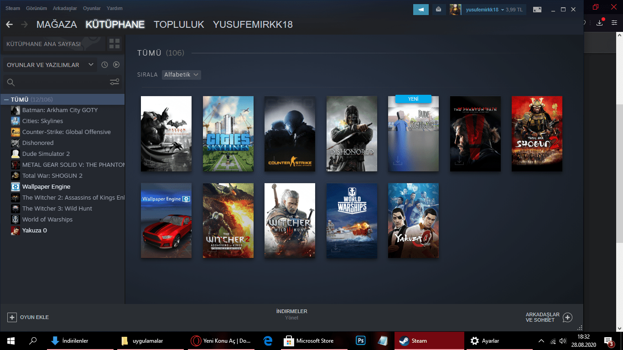Toggle the ready-to-play filter icon
This screenshot has width=623, height=350.
click(116, 65)
